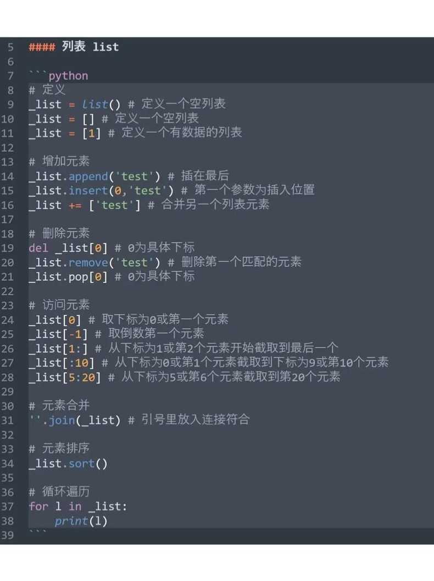Screen dimensions: 434x581
Task: Click '_list = [1]' code on line 11
Action: [65, 132]
